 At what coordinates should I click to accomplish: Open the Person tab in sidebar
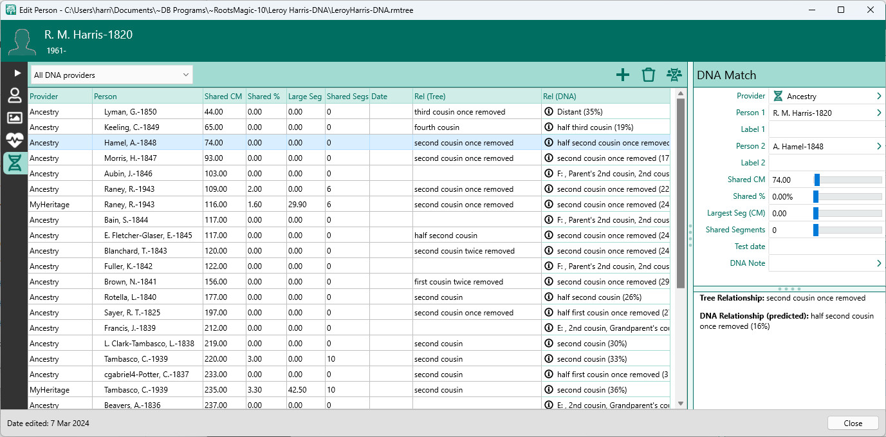(14, 96)
